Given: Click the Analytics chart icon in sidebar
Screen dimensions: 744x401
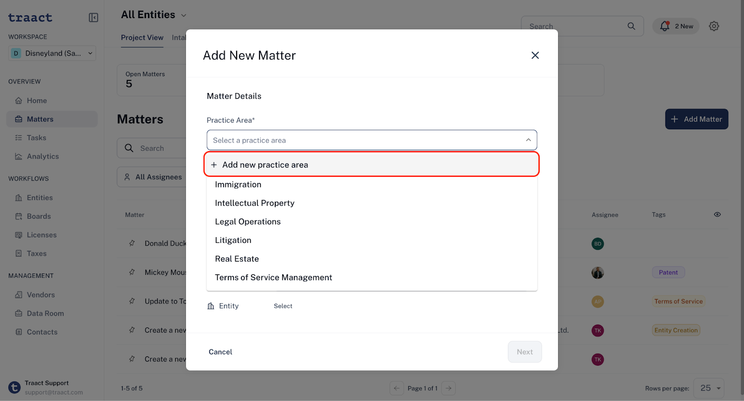Looking at the screenshot, I should coord(19,156).
